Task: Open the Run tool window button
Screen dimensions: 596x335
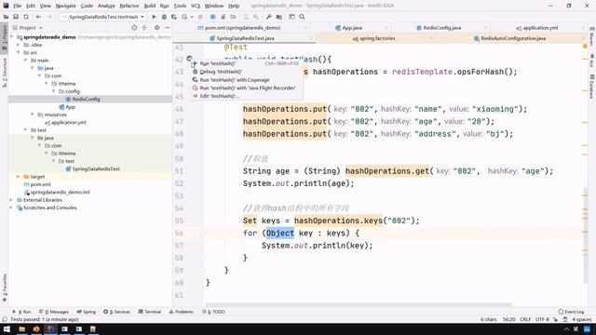Action: click(x=22, y=312)
